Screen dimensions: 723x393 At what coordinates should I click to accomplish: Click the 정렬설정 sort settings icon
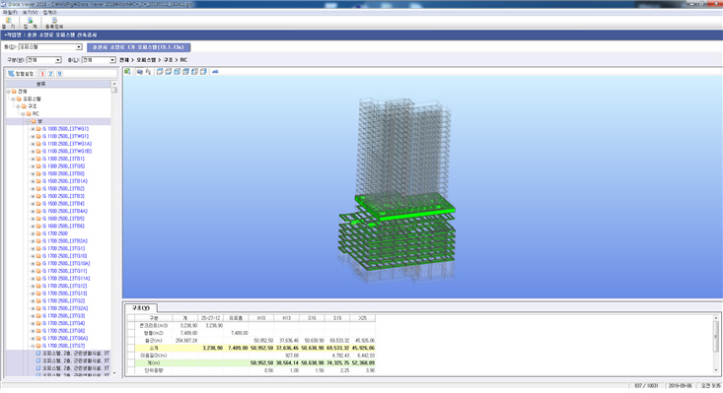point(21,74)
